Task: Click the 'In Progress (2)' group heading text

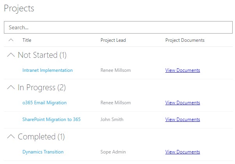Action: coord(42,88)
